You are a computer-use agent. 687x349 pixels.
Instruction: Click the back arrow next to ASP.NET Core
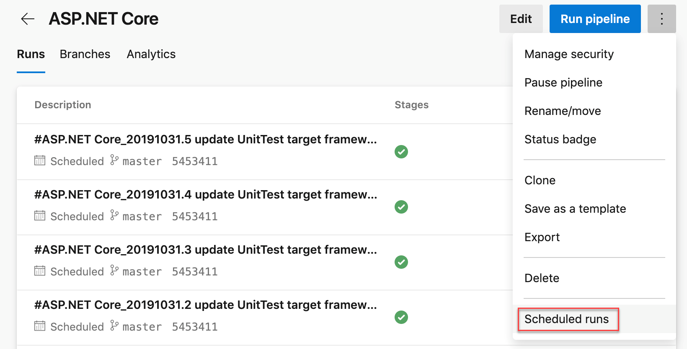click(x=27, y=18)
